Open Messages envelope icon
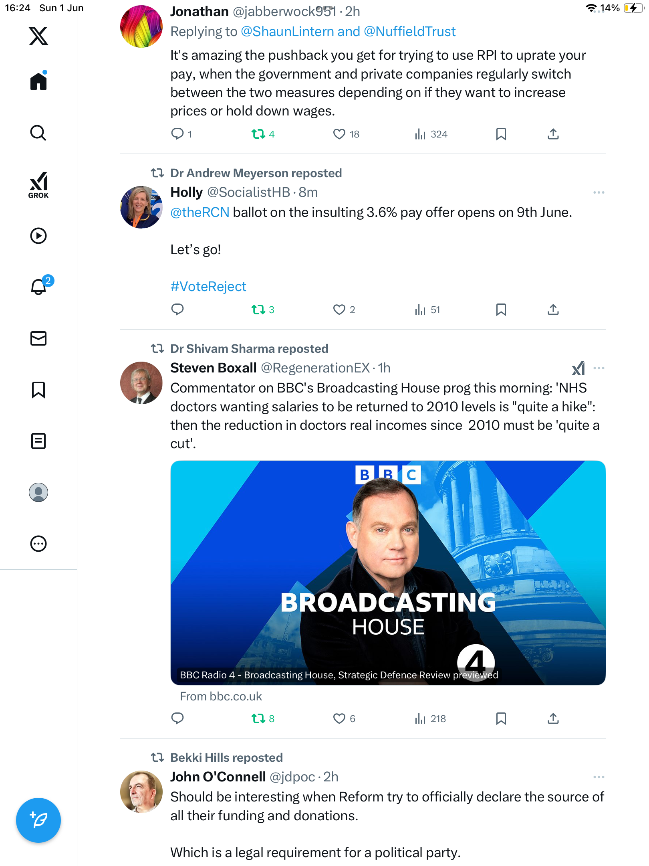Screen dimensions: 649x866 [x=38, y=338]
